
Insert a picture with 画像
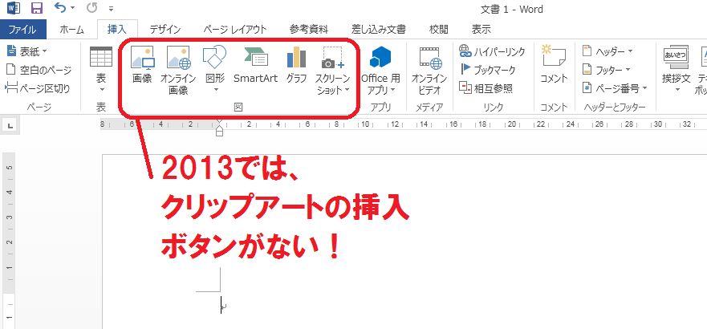[143, 67]
